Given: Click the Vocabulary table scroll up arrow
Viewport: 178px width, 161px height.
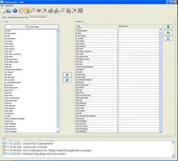Looking at the screenshot, I should [161, 30].
